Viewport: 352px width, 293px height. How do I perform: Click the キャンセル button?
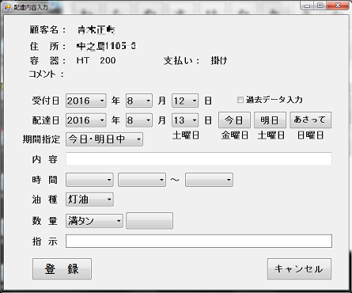[299, 268]
